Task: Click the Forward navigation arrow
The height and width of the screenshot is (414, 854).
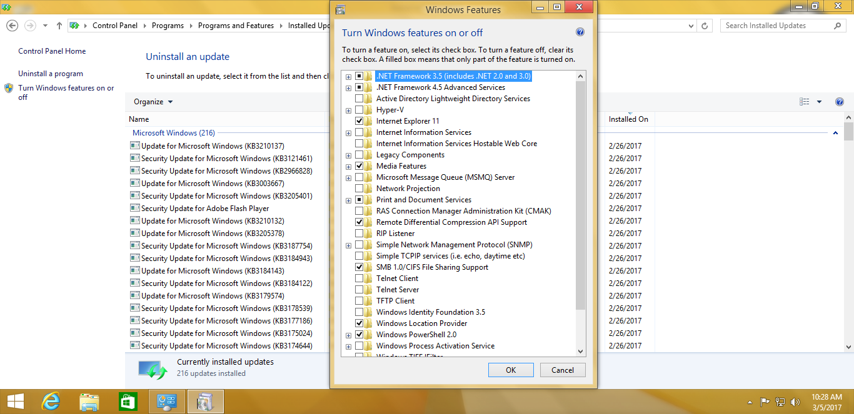Action: coord(29,26)
